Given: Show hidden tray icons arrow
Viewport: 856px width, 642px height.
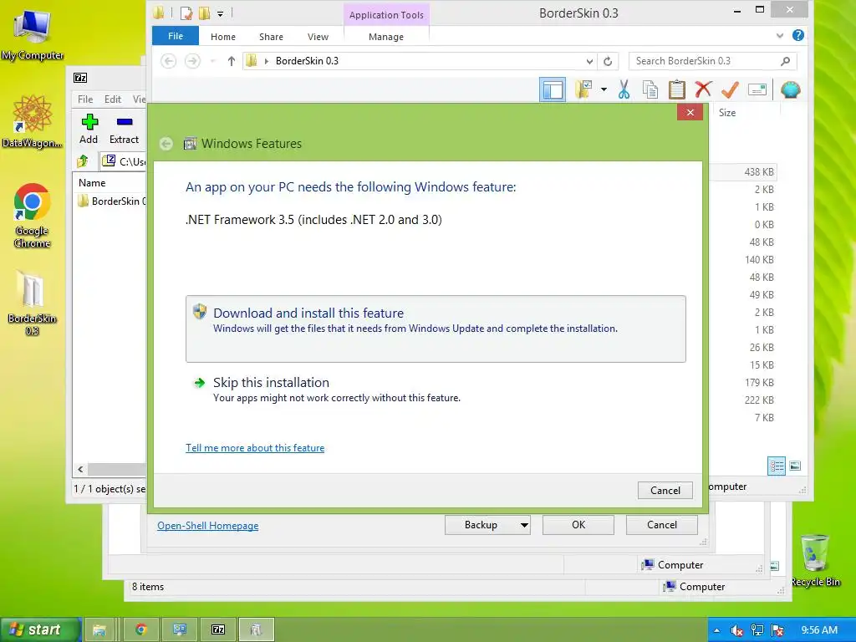Looking at the screenshot, I should [x=716, y=630].
